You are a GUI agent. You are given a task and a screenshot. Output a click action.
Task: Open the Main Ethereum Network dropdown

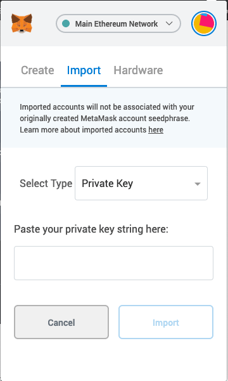coord(118,23)
